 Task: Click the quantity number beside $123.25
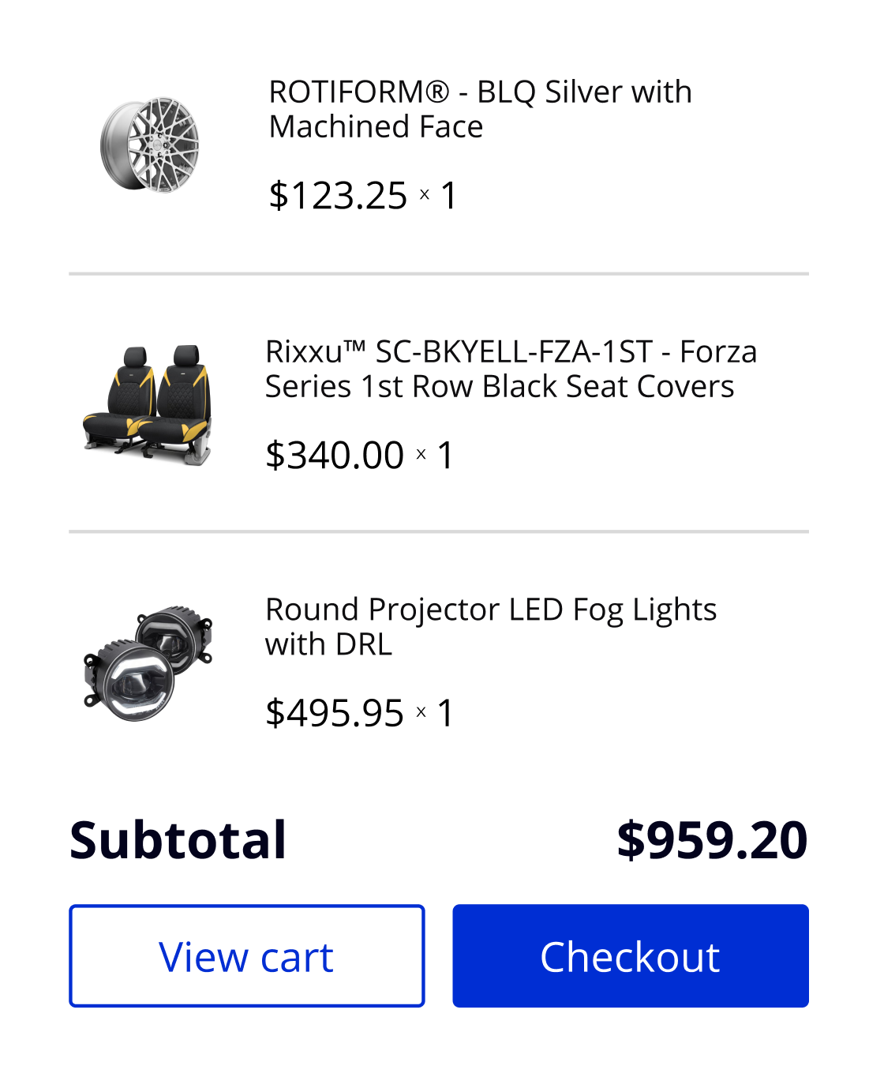pos(448,196)
